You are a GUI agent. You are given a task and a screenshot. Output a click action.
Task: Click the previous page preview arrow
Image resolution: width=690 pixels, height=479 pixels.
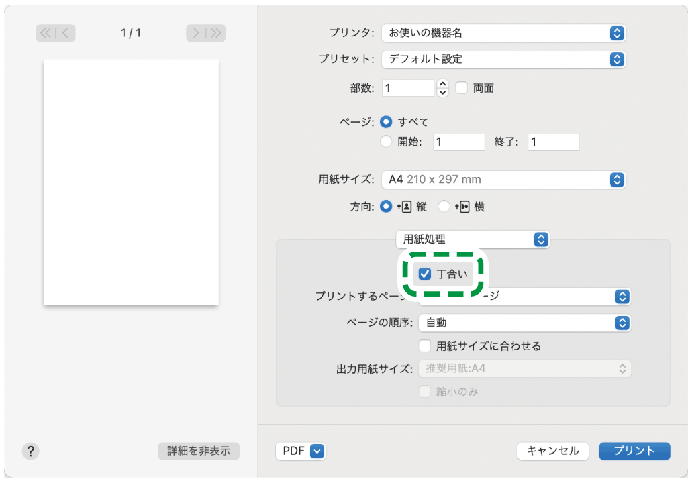(64, 33)
